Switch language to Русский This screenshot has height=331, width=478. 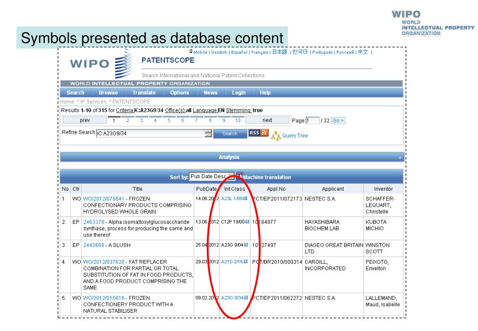tap(345, 52)
